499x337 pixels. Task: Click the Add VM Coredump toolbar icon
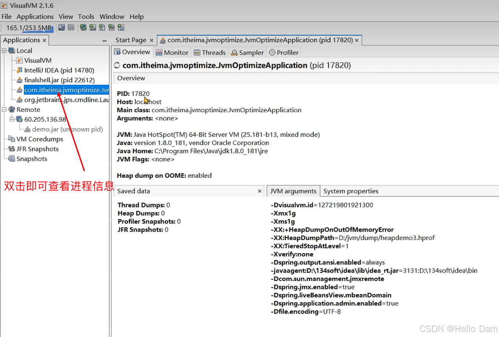[x=102, y=27]
